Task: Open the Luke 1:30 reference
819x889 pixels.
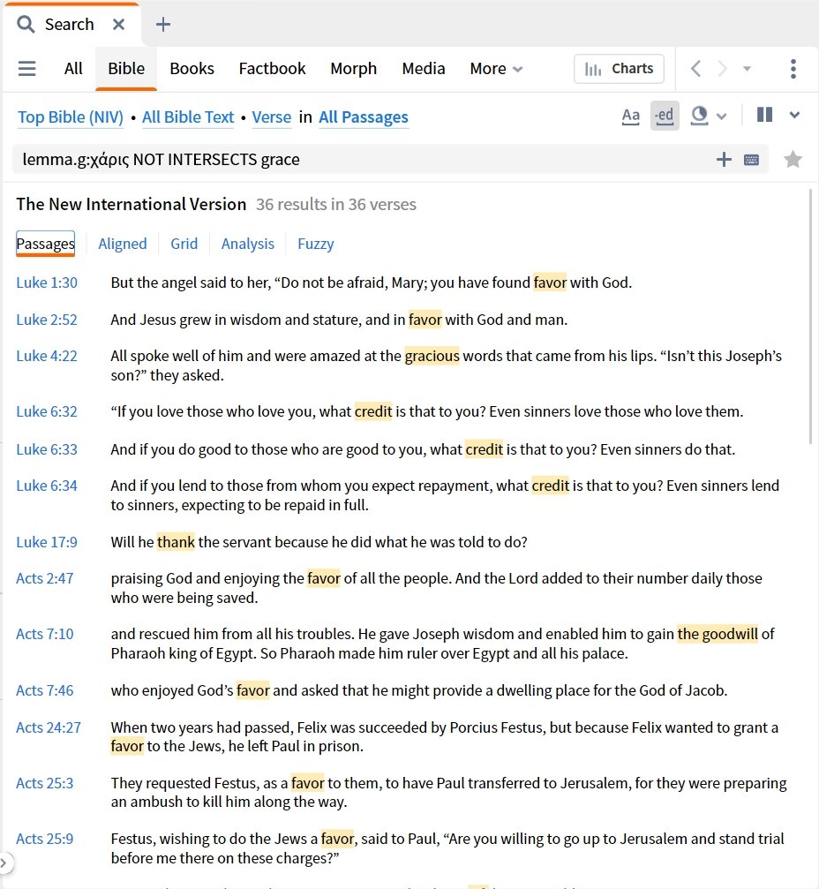Action: pos(47,283)
